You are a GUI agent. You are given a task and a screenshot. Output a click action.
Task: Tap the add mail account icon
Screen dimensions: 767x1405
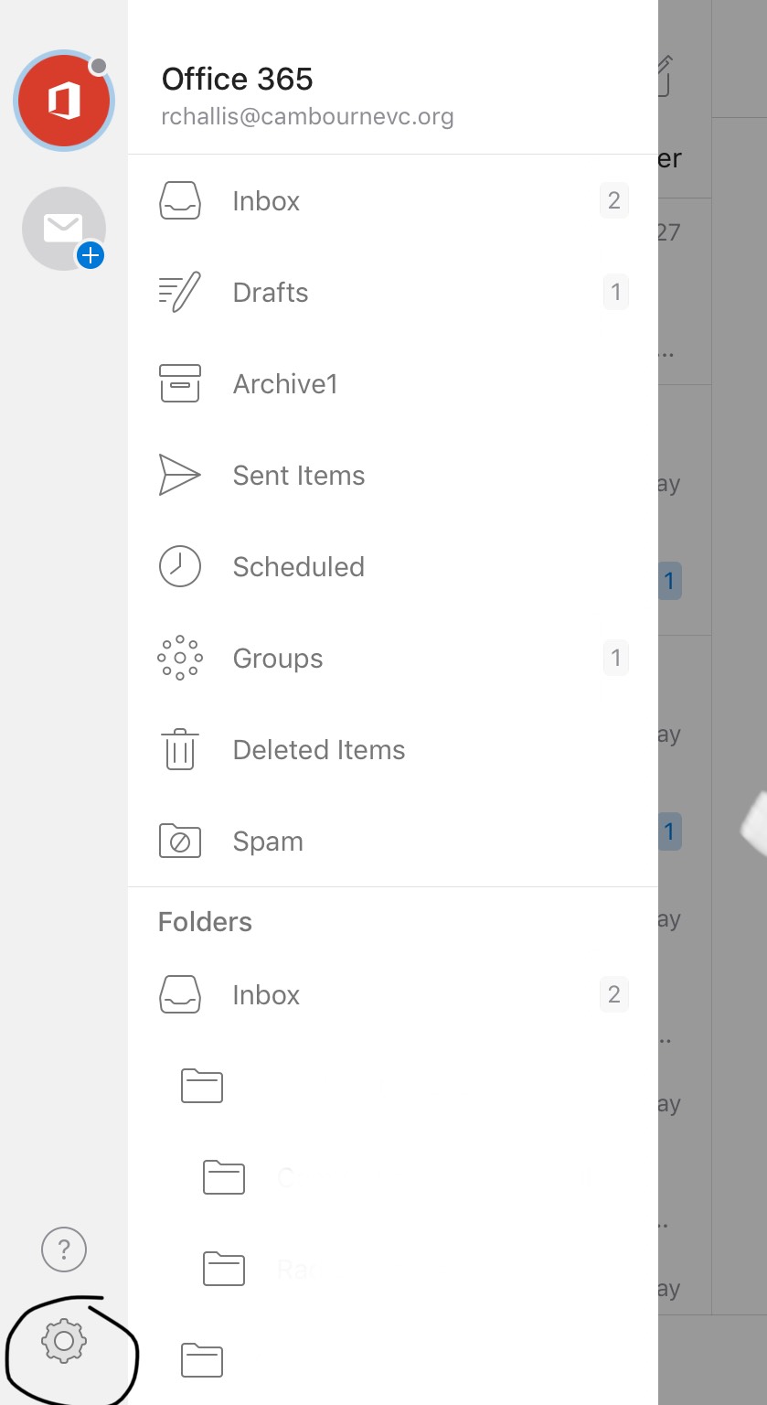(x=64, y=229)
